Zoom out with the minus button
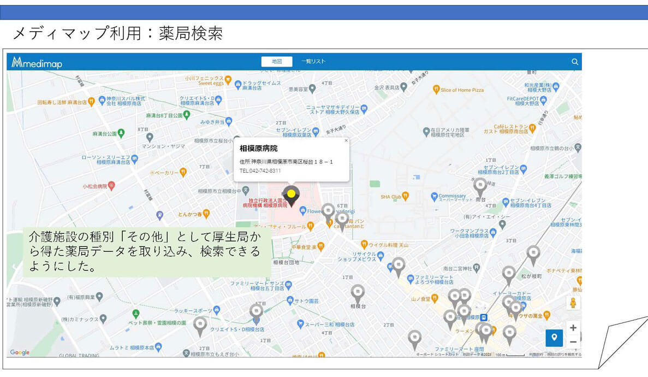 tap(573, 342)
